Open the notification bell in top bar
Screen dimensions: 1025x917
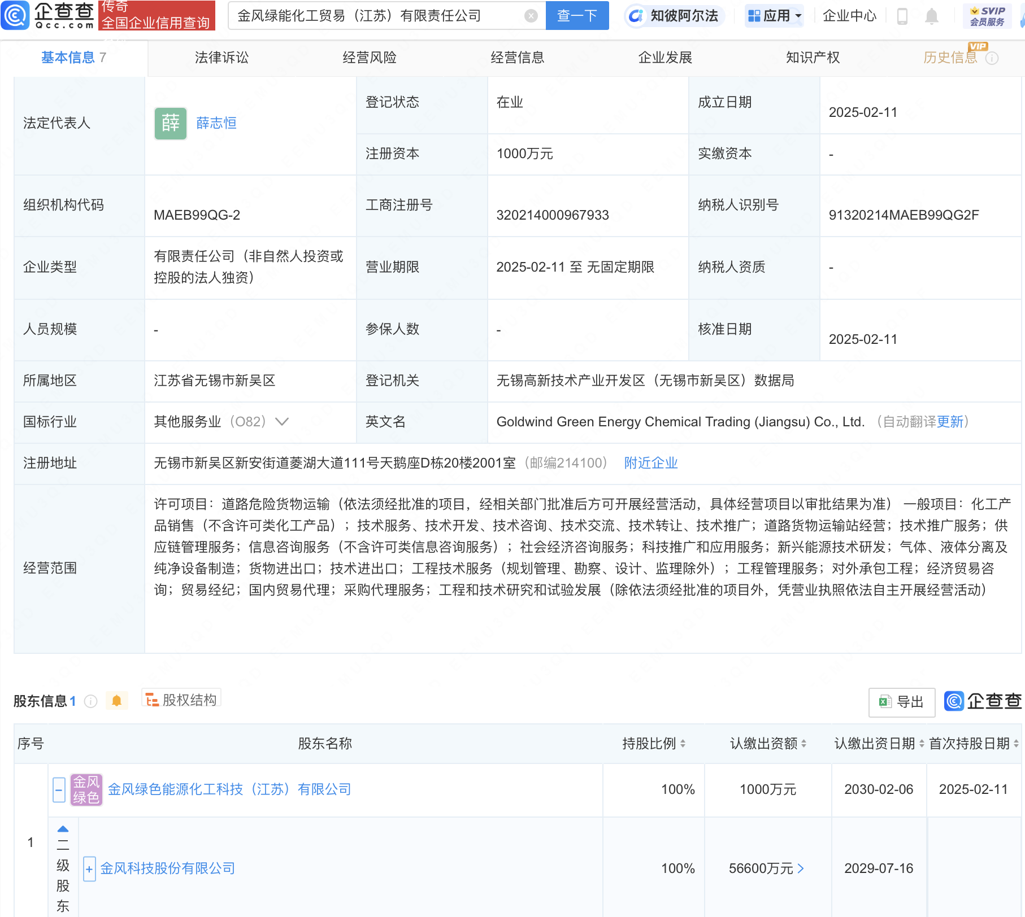click(932, 16)
